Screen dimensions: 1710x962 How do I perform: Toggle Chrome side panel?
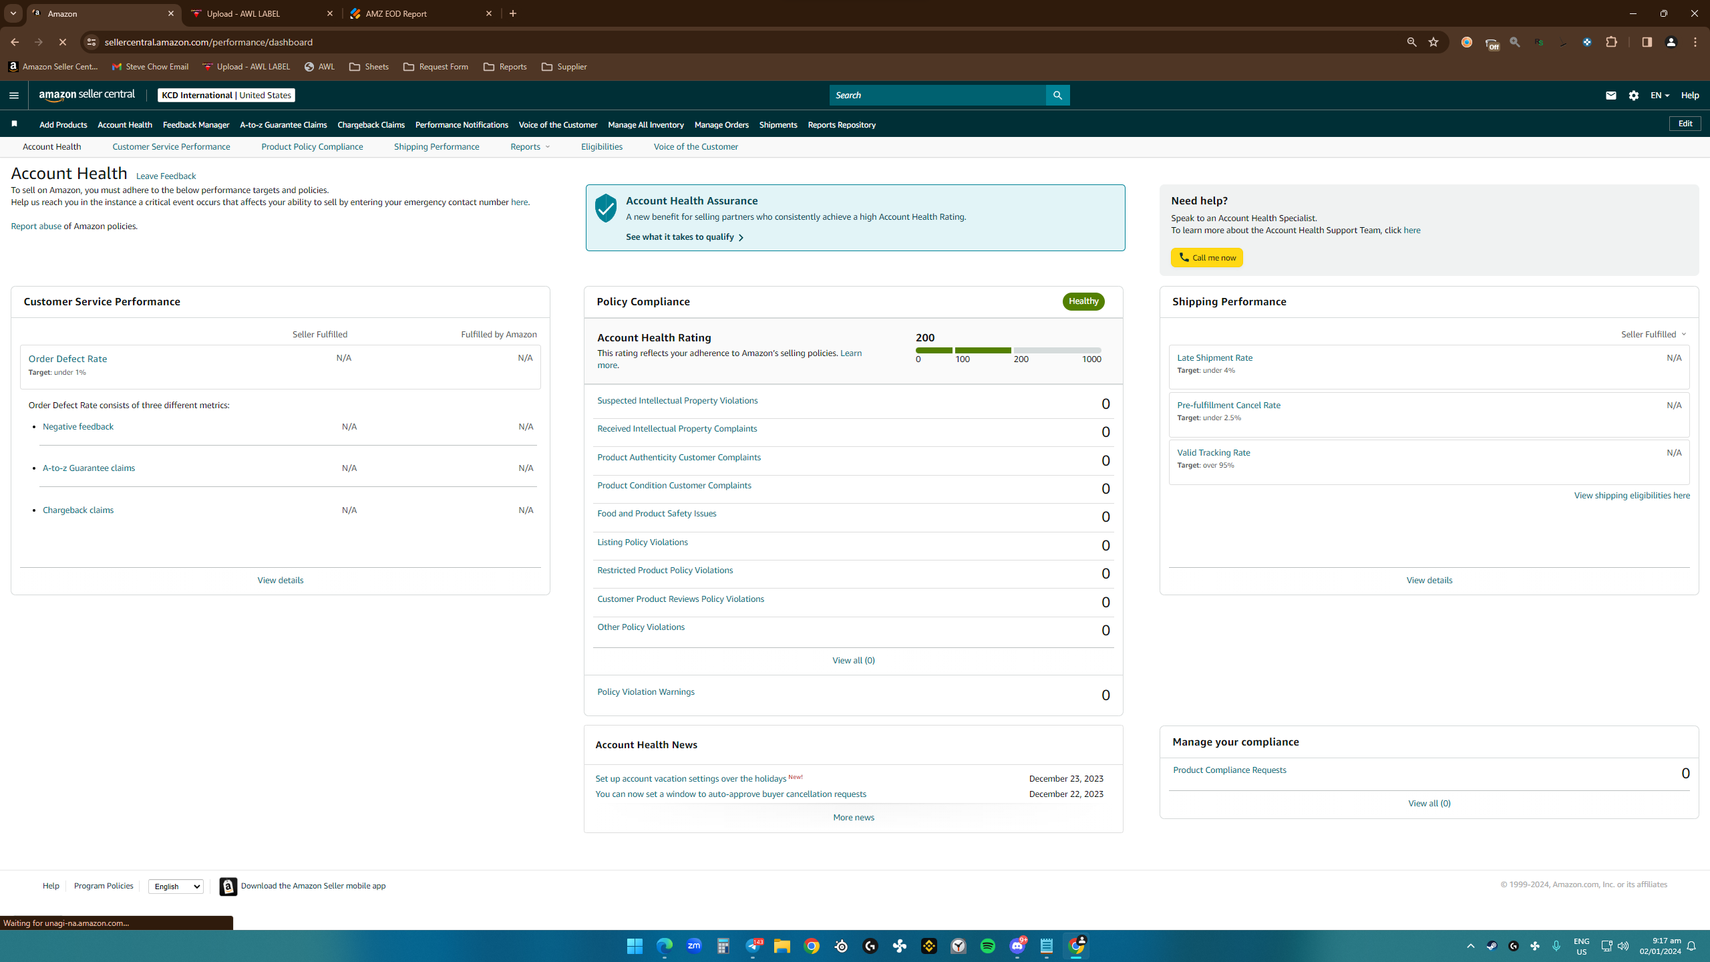tap(1647, 42)
